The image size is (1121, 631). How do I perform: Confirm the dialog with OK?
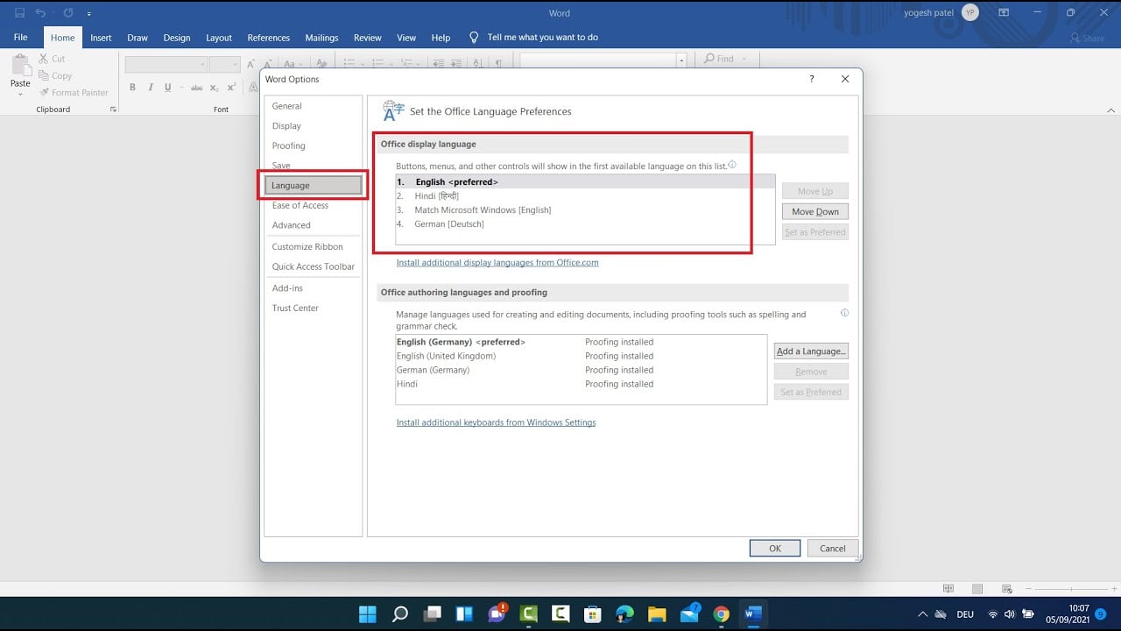(x=775, y=549)
